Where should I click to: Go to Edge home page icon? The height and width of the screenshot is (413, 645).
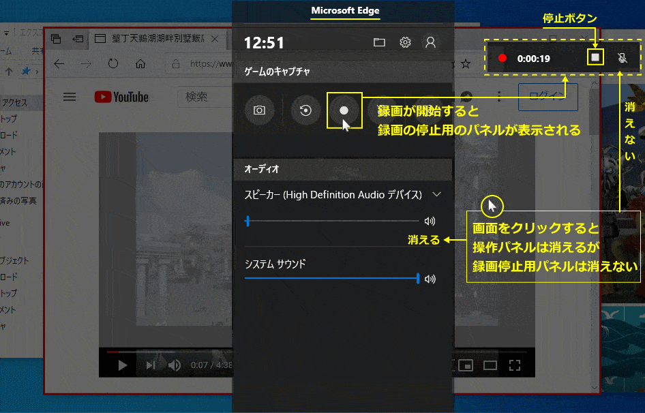pos(140,64)
